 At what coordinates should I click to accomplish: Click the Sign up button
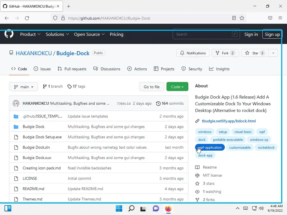click(x=272, y=34)
